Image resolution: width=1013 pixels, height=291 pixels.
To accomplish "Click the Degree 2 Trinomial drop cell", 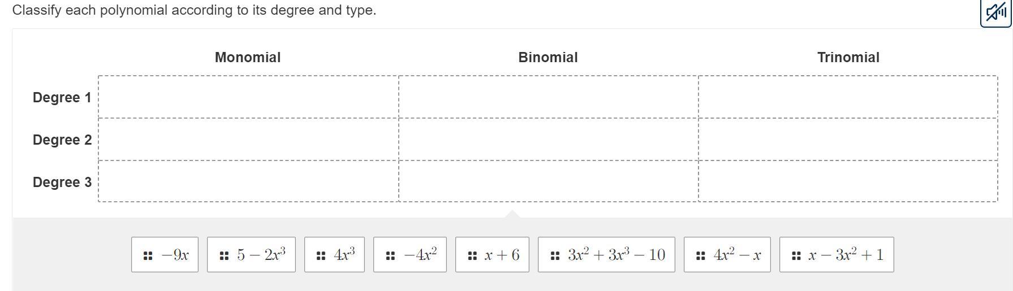I will coord(848,140).
